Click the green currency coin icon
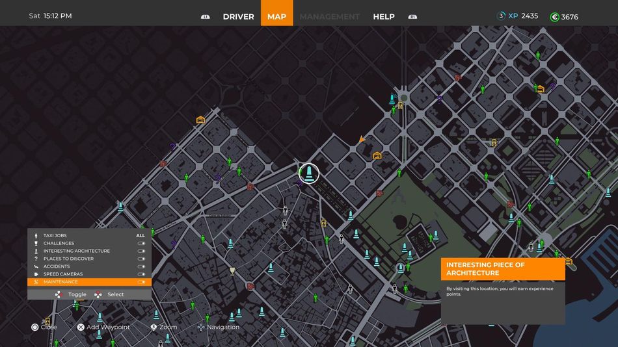This screenshot has width=618, height=347. 554,17
